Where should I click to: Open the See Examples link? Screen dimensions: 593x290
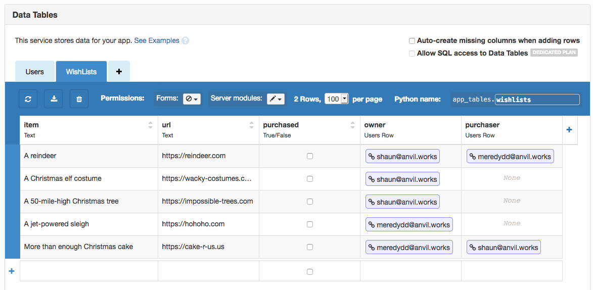(157, 40)
